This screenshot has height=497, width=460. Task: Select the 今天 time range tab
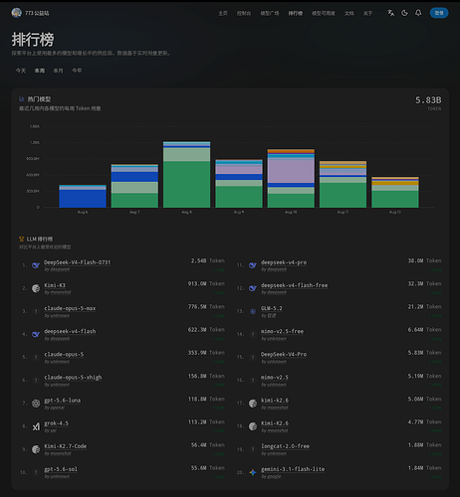coord(21,71)
